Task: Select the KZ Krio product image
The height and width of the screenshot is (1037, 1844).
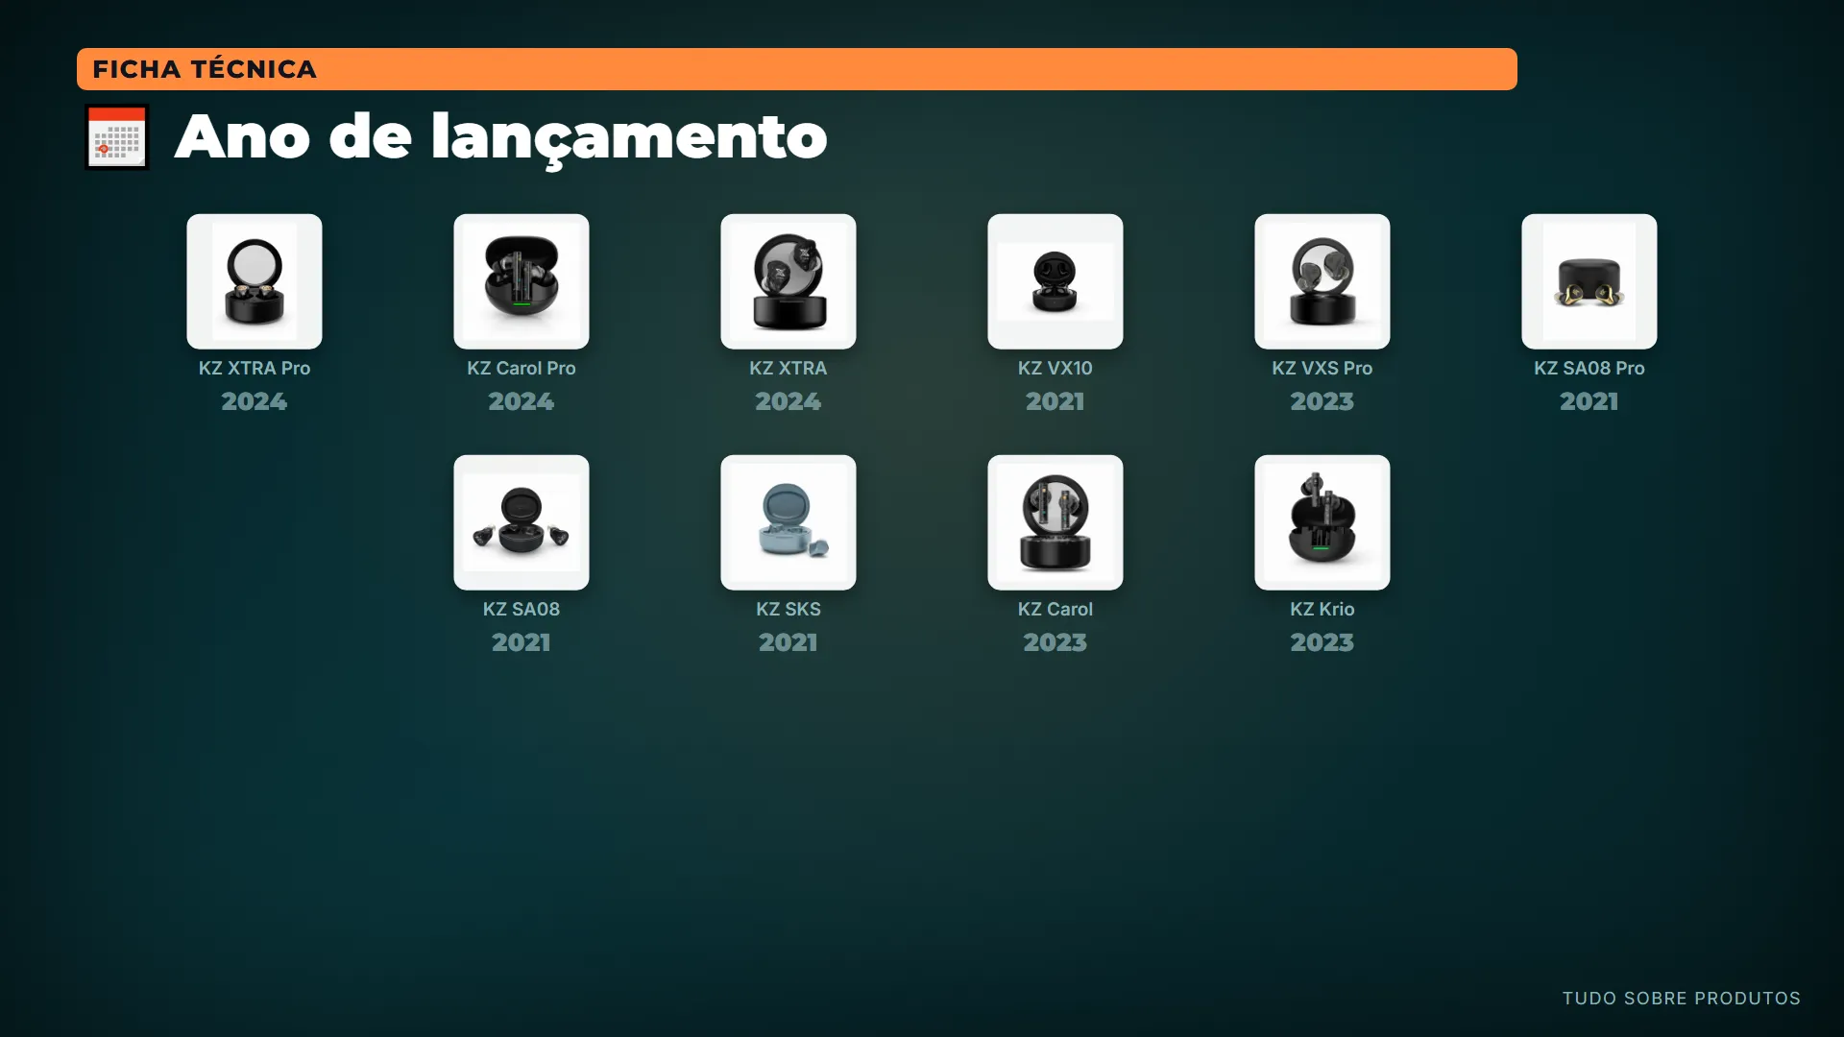Action: point(1322,522)
